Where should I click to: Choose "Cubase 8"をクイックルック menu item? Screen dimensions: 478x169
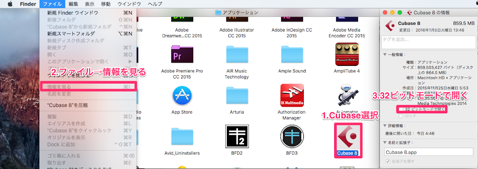click(x=88, y=130)
